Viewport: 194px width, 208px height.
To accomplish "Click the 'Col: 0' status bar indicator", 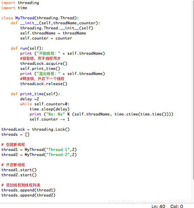I will pos(177,206).
